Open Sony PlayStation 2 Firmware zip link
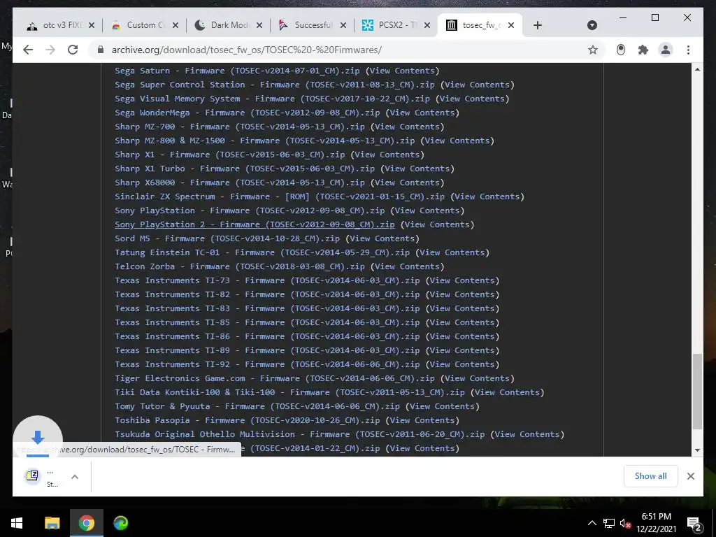The image size is (716, 537). click(255, 224)
